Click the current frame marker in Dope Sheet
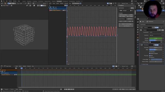165x92 pixels. (x=22, y=68)
